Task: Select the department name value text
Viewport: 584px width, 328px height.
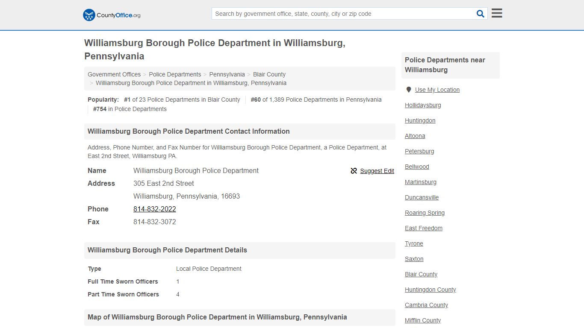Action: (x=196, y=170)
